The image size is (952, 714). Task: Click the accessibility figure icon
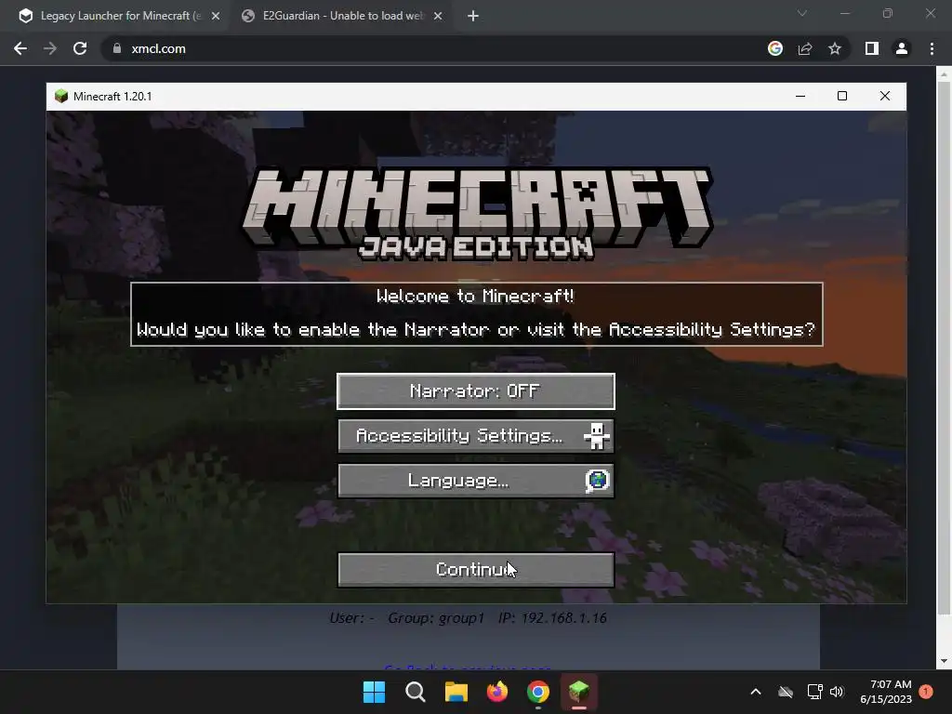click(x=596, y=436)
